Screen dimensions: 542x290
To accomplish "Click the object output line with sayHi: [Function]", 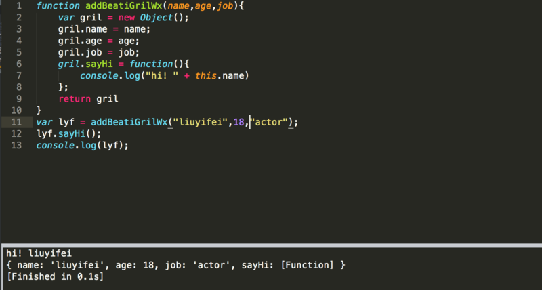I will (x=175, y=266).
